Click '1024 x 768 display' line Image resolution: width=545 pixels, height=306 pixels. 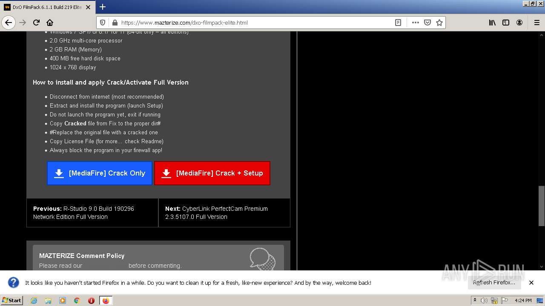click(x=73, y=67)
